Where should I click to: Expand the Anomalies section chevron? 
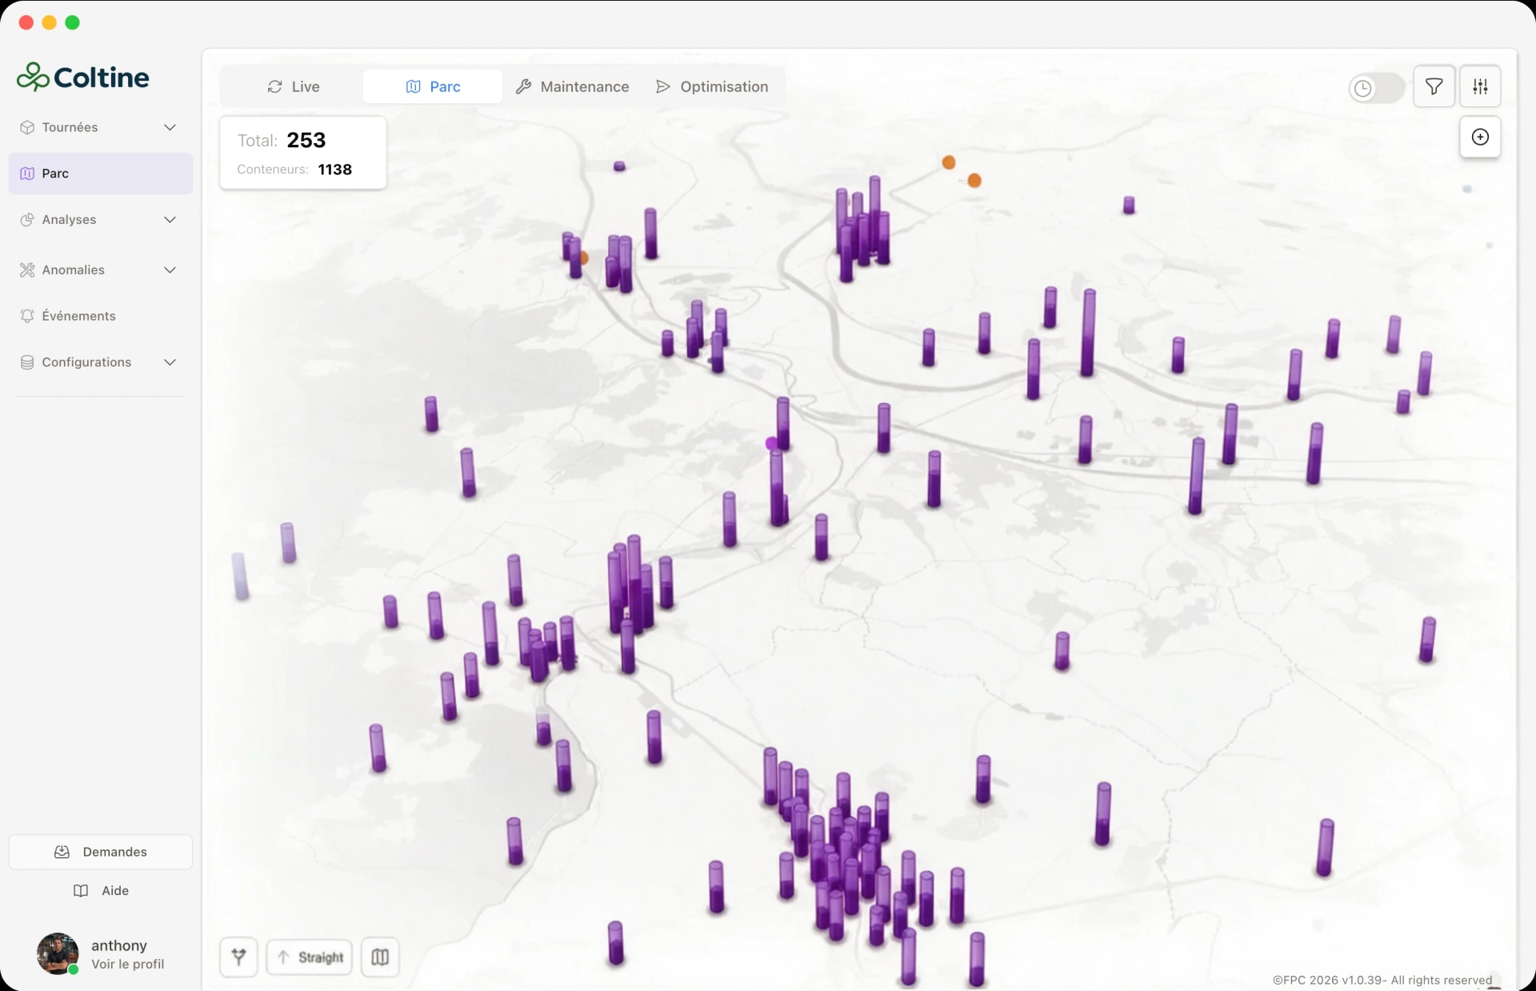(x=170, y=270)
